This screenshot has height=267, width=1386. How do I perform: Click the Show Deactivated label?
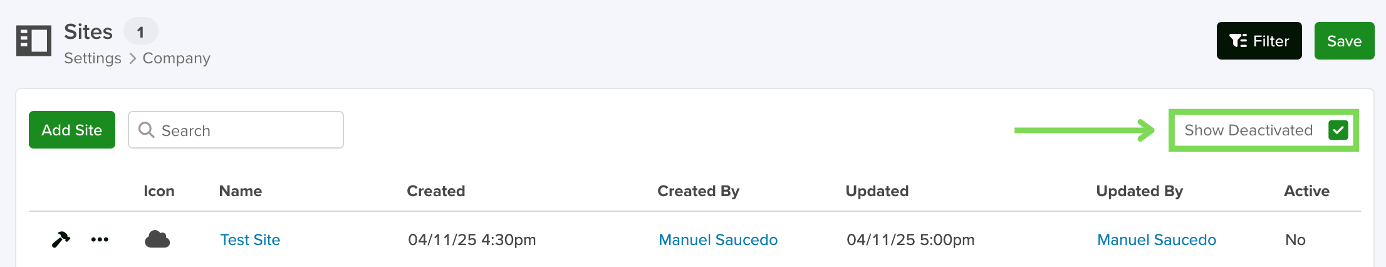click(x=1248, y=130)
